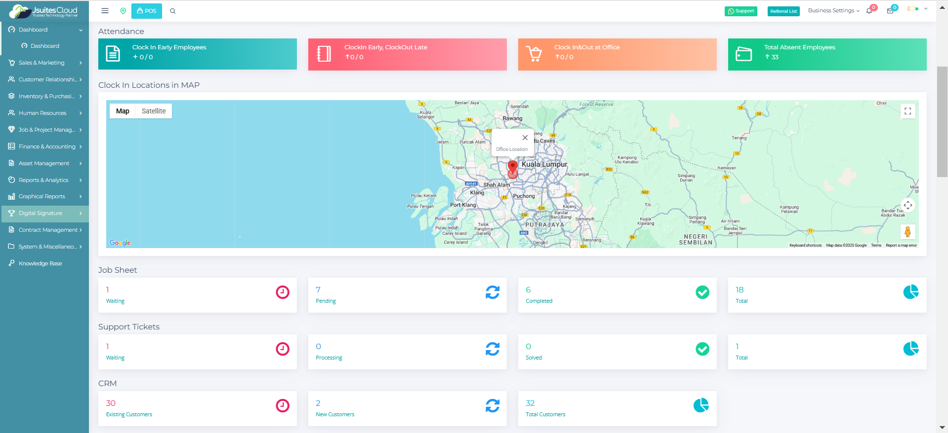Click the red office location map marker
The width and height of the screenshot is (948, 433).
tap(513, 167)
